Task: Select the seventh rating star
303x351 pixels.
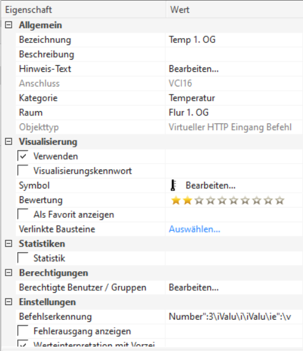Action: (245, 200)
